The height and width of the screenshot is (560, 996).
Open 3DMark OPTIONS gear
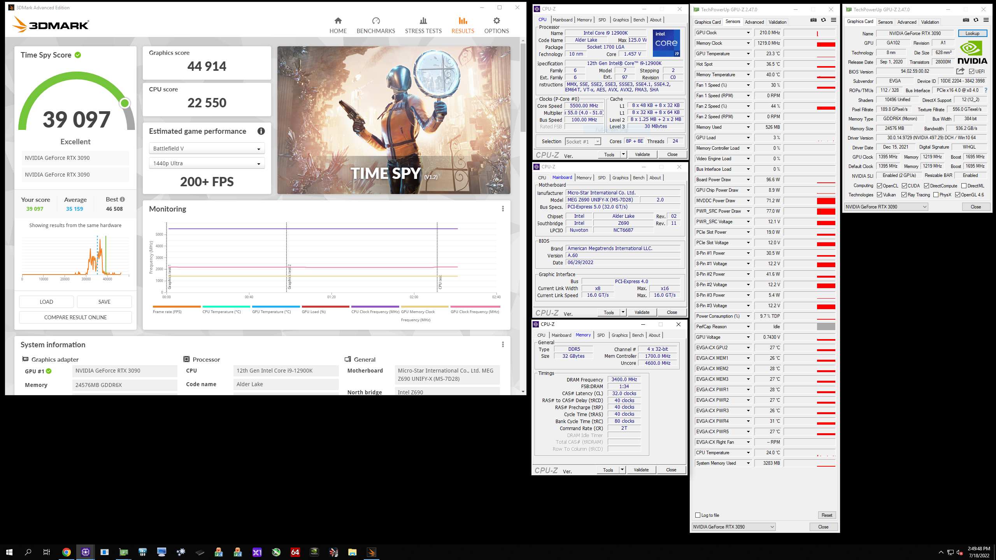(x=496, y=26)
